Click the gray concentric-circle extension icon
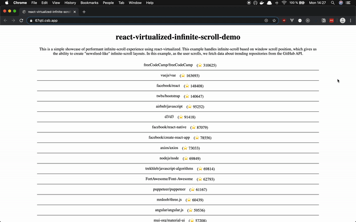This screenshot has height=222, width=356. click(x=307, y=20)
